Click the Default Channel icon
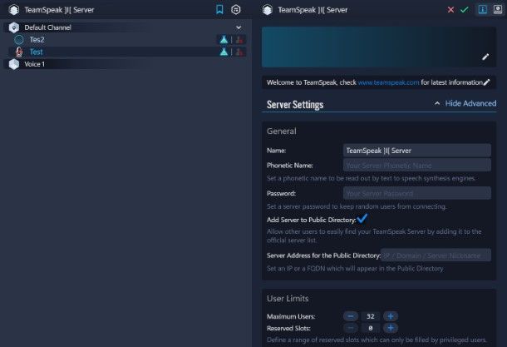Viewport: 507px width, 347px height. click(x=14, y=27)
